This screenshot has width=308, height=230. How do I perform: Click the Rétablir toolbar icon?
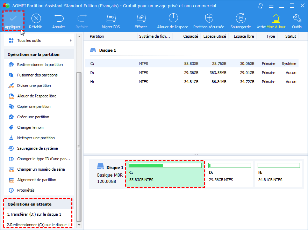tap(36, 18)
